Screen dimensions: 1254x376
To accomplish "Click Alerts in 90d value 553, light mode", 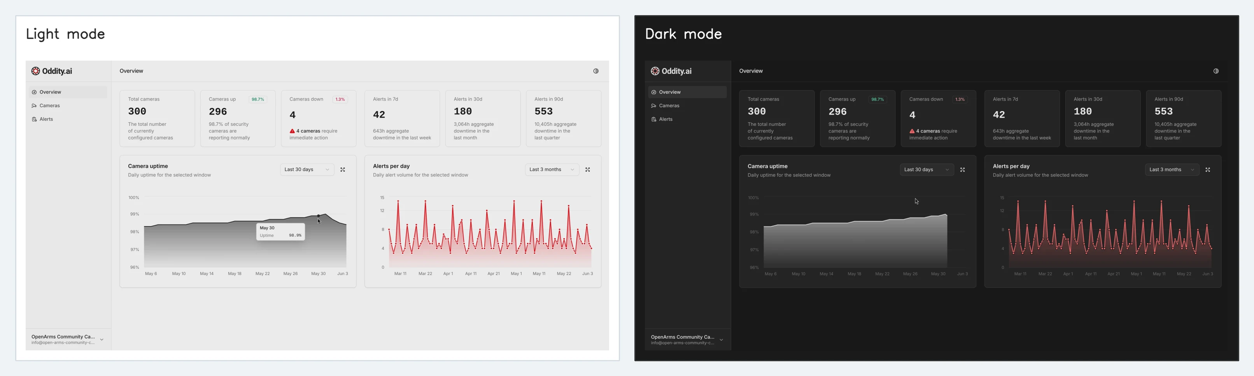I will (544, 111).
